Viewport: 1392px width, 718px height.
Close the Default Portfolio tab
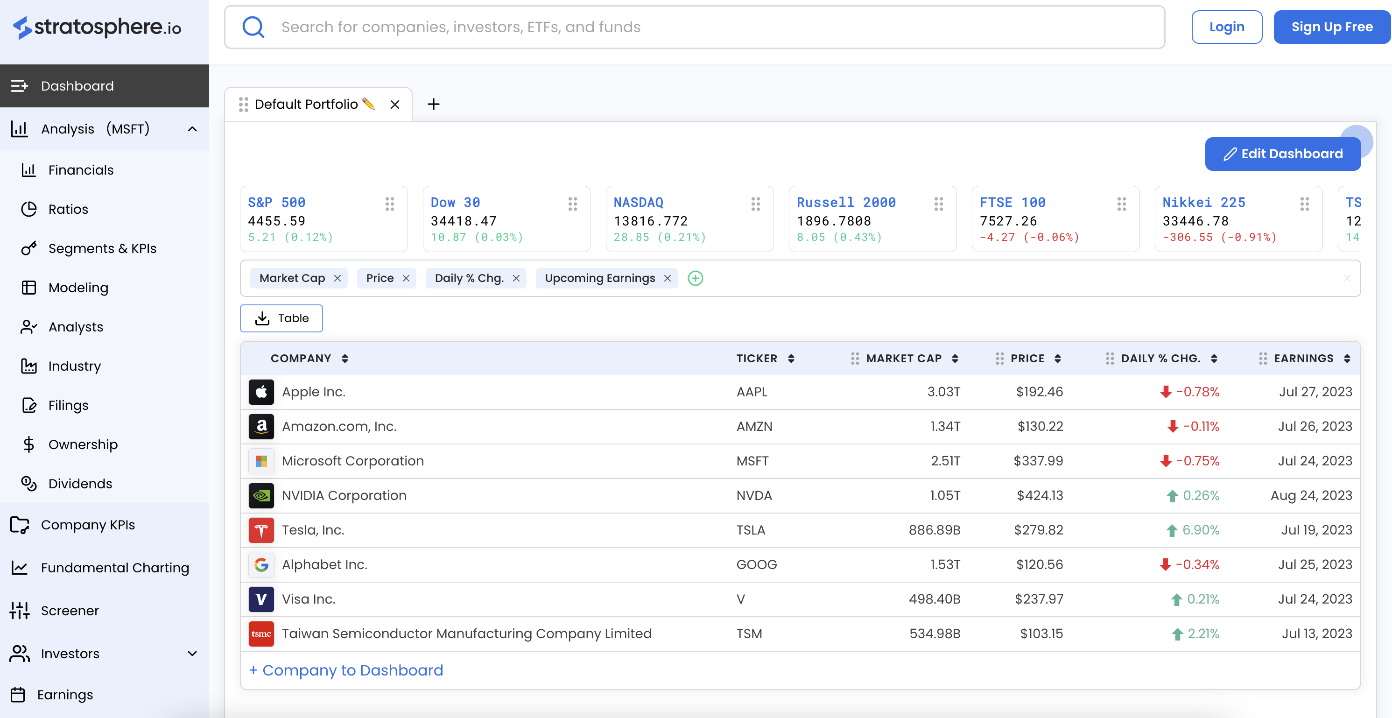tap(395, 105)
